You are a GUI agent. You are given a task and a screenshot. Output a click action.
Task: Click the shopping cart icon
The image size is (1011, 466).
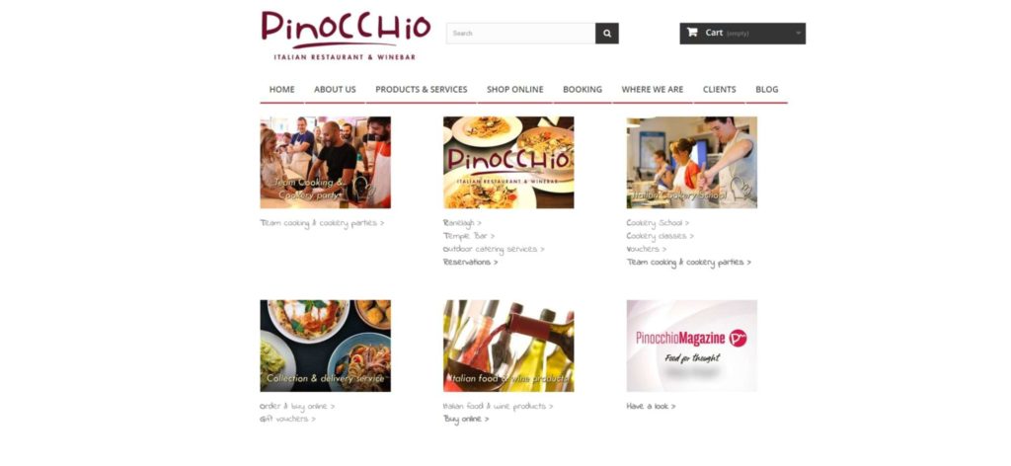tap(692, 33)
